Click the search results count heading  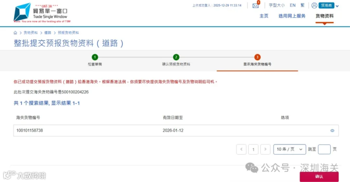coord(47,103)
